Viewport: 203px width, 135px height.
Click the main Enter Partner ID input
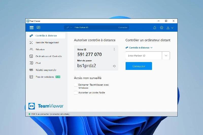(x=144, y=55)
